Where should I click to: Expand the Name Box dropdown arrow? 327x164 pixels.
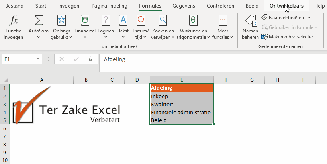(38, 59)
